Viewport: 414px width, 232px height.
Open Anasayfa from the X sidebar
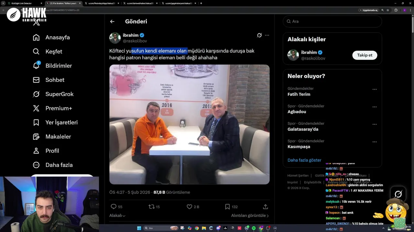pos(51,37)
